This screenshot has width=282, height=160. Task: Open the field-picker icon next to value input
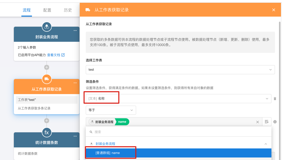267,122
